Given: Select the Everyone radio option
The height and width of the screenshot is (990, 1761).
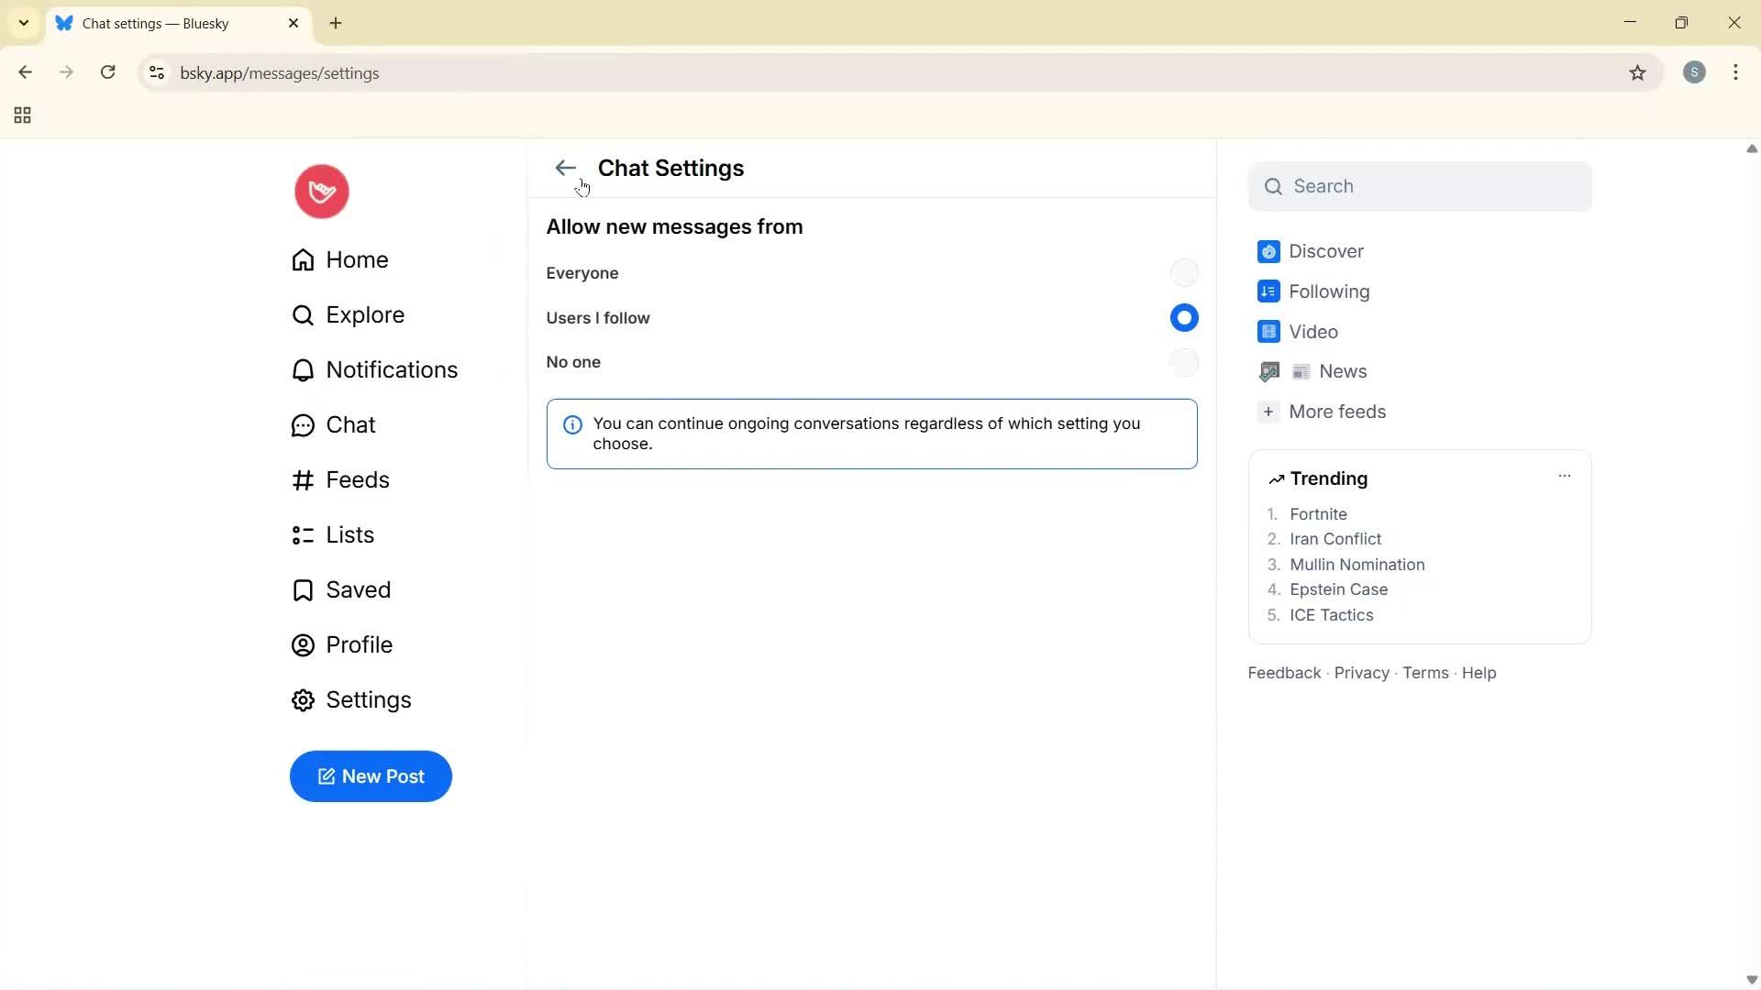Looking at the screenshot, I should point(1184,272).
